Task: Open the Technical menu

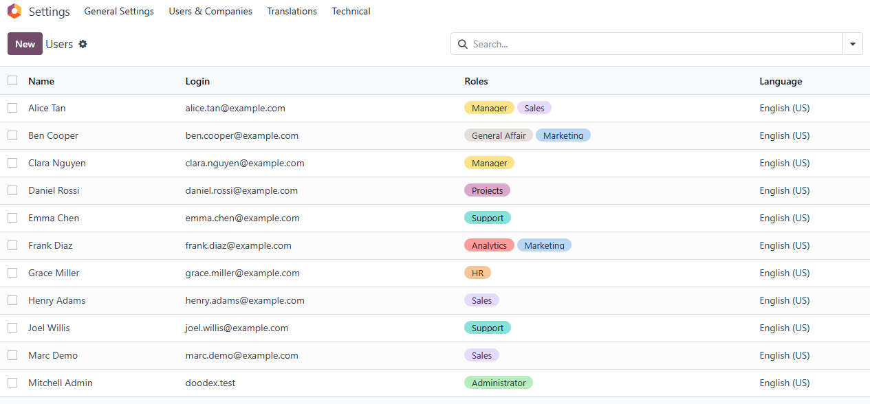Action: (351, 11)
